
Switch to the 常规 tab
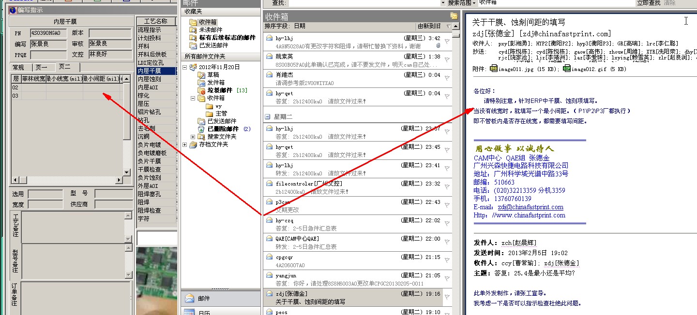click(x=18, y=68)
